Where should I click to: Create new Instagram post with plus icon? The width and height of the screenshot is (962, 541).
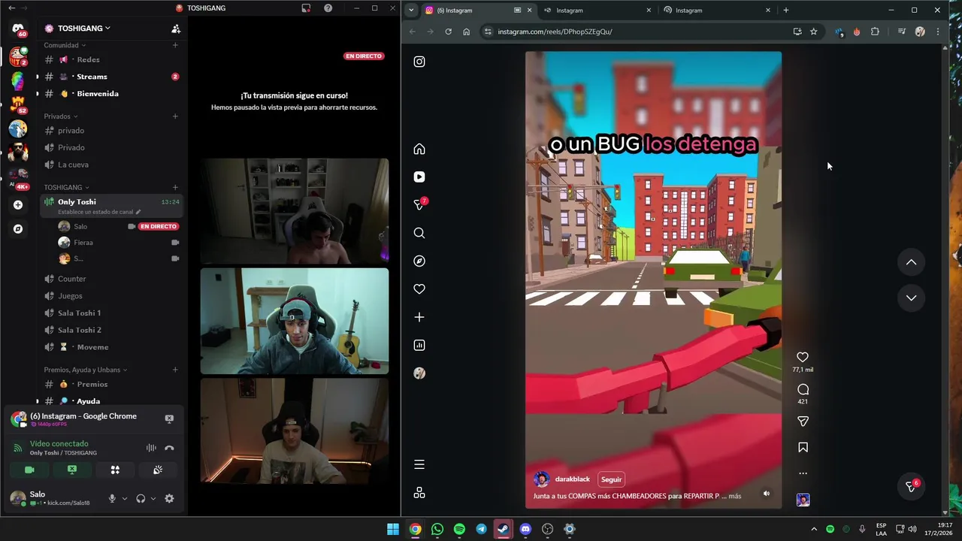coord(419,317)
